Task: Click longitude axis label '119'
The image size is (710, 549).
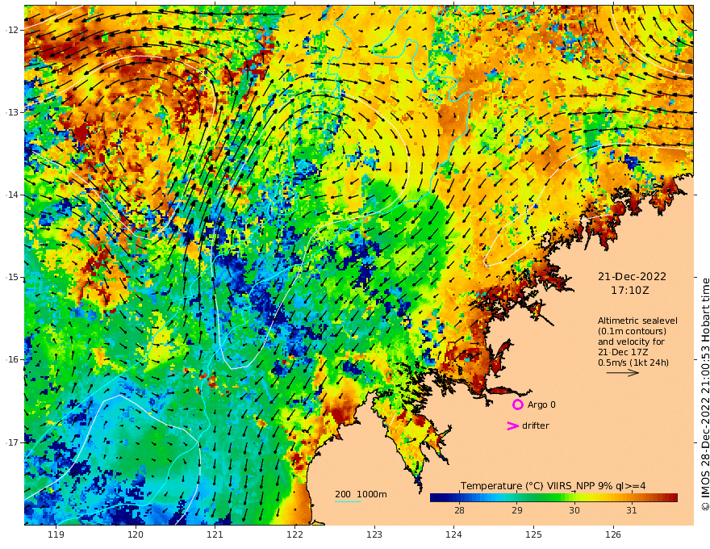Action: (x=56, y=534)
